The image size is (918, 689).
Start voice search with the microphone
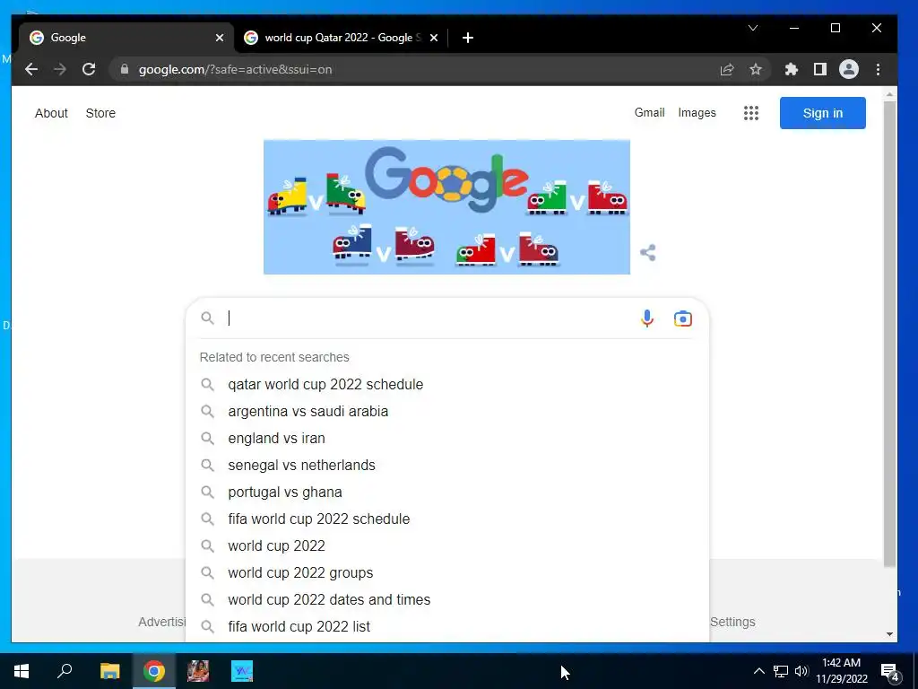click(x=647, y=318)
